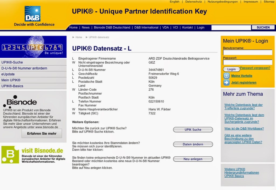
Task: Click the SUCHEN search button
Action: (263, 27)
